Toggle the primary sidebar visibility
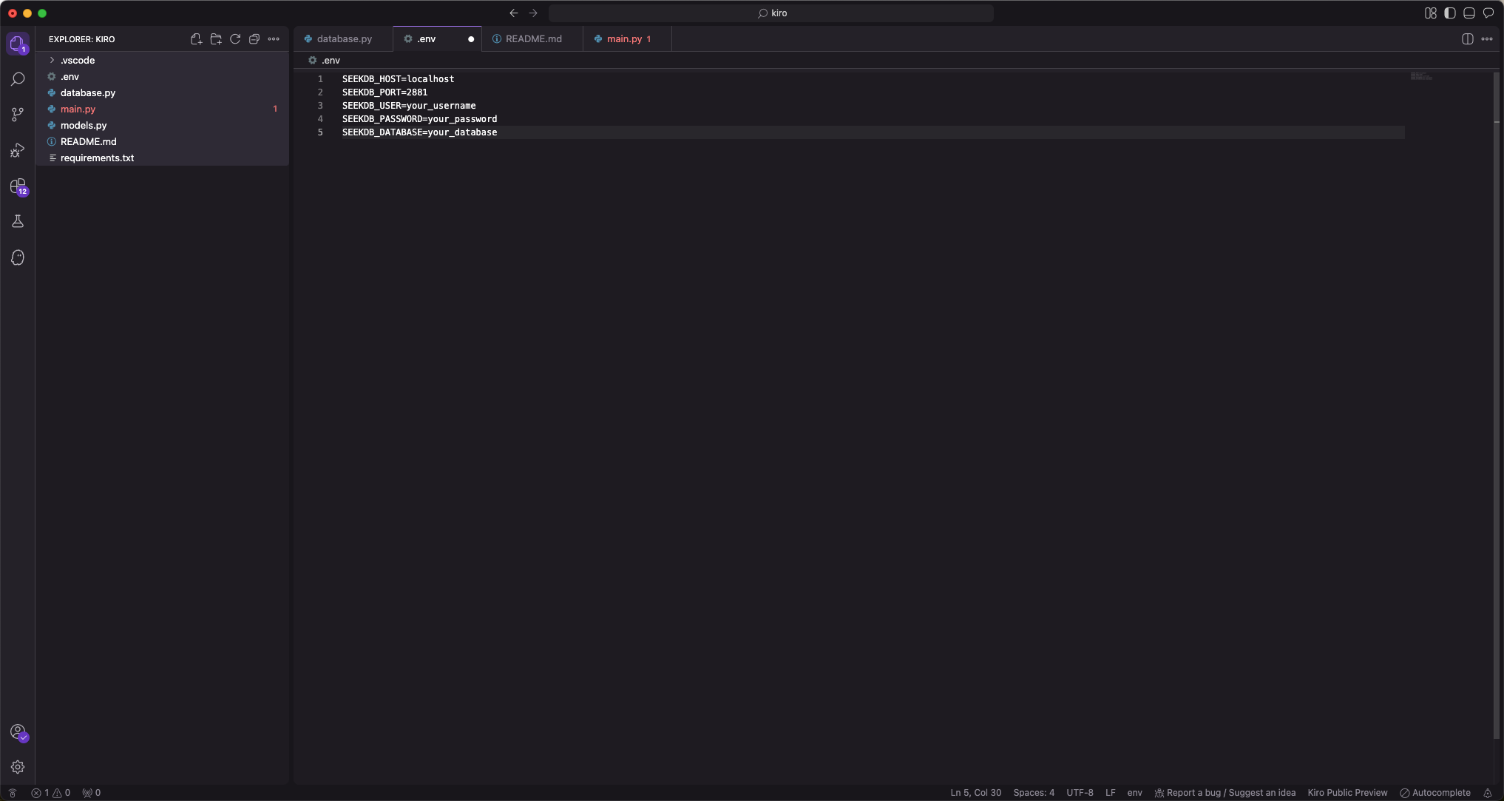Screen dimensions: 1504x801 point(1450,13)
